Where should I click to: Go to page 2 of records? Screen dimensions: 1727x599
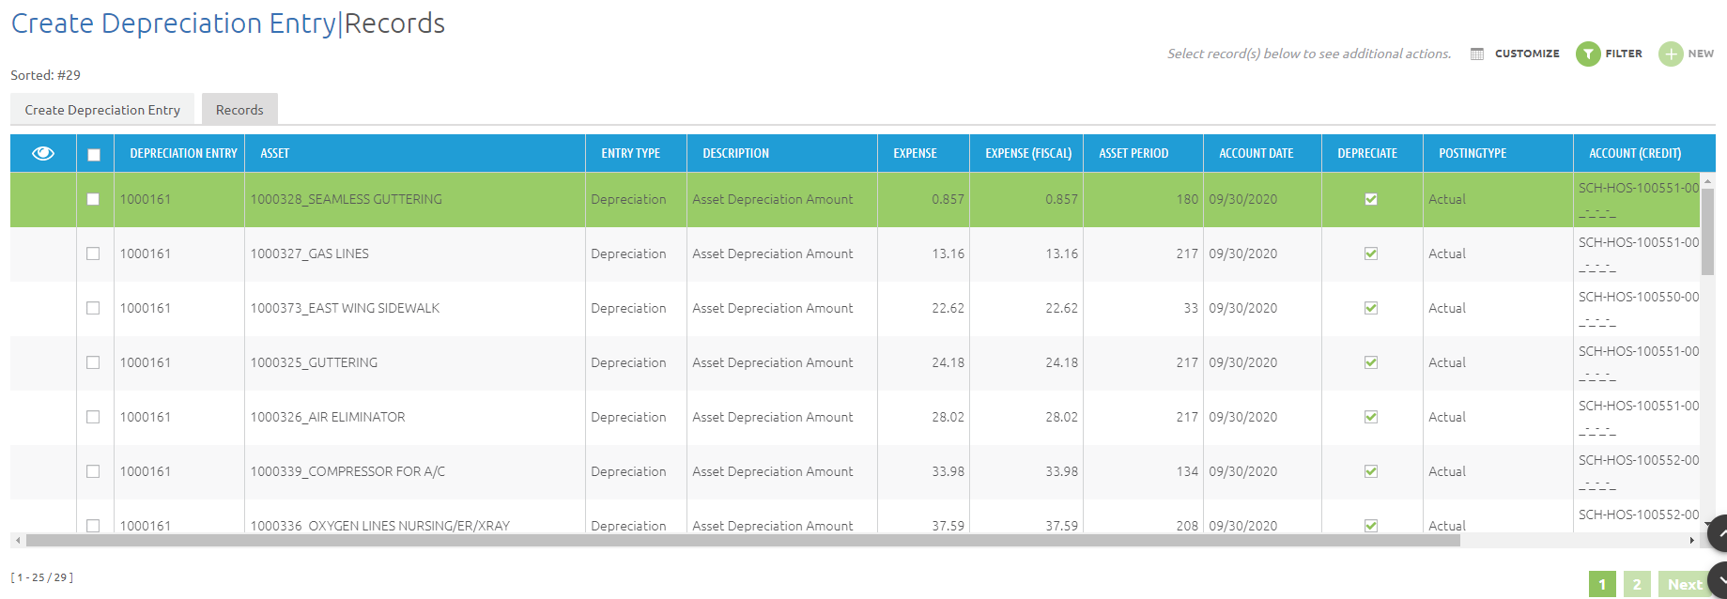[1637, 584]
